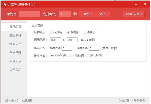Focus the 纵向间隔 margin field
The width and height of the screenshot is (151, 104).
[x=94, y=48]
